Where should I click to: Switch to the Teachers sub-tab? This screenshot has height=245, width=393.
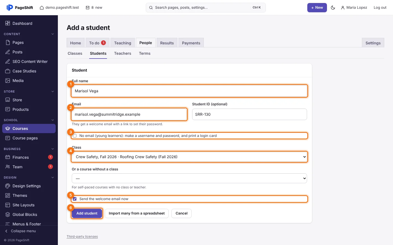click(x=123, y=53)
